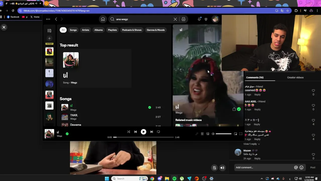Select the All filter chip
The height and width of the screenshot is (181, 321).
(x=63, y=30)
